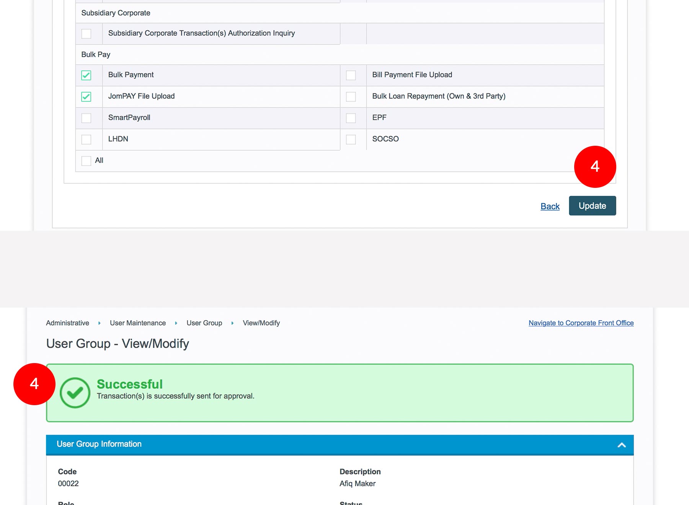Collapse the User Group Information panel
The width and height of the screenshot is (689, 505).
pos(621,445)
